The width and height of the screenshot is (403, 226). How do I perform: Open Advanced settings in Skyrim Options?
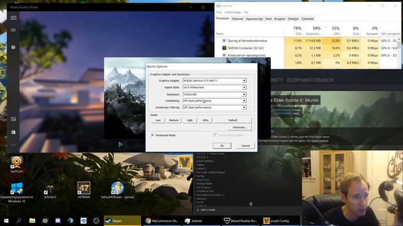239,127
